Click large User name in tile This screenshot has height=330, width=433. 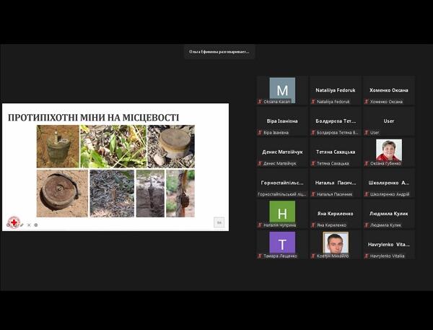click(x=389, y=121)
